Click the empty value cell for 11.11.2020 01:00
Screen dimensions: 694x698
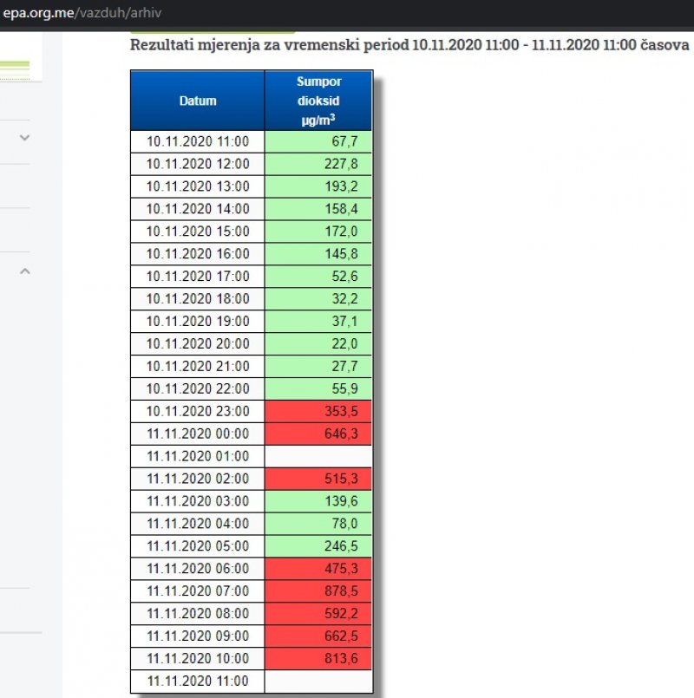click(x=318, y=456)
